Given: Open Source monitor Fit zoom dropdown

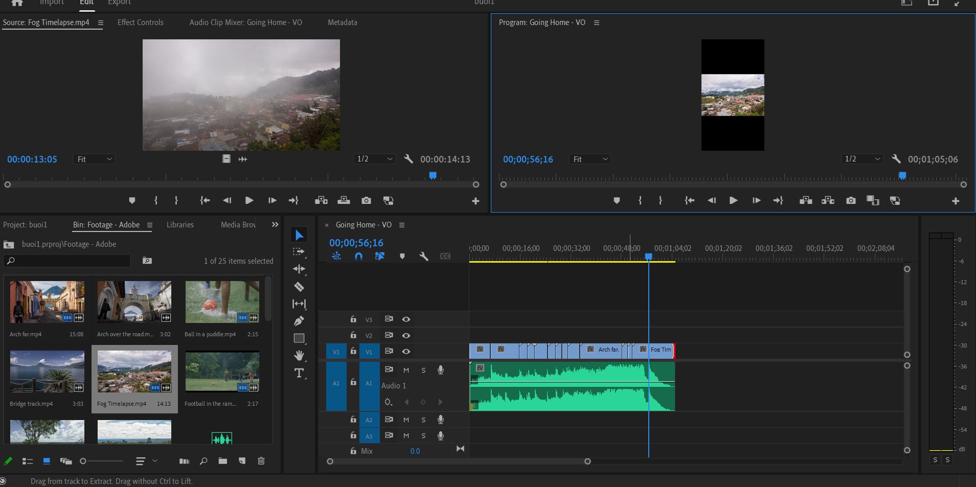Looking at the screenshot, I should click(95, 159).
